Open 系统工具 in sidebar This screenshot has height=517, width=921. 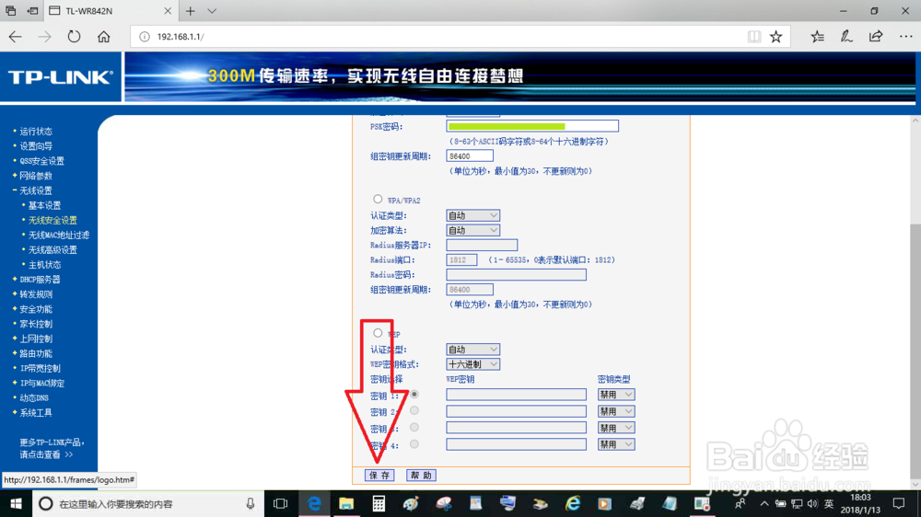click(x=36, y=412)
